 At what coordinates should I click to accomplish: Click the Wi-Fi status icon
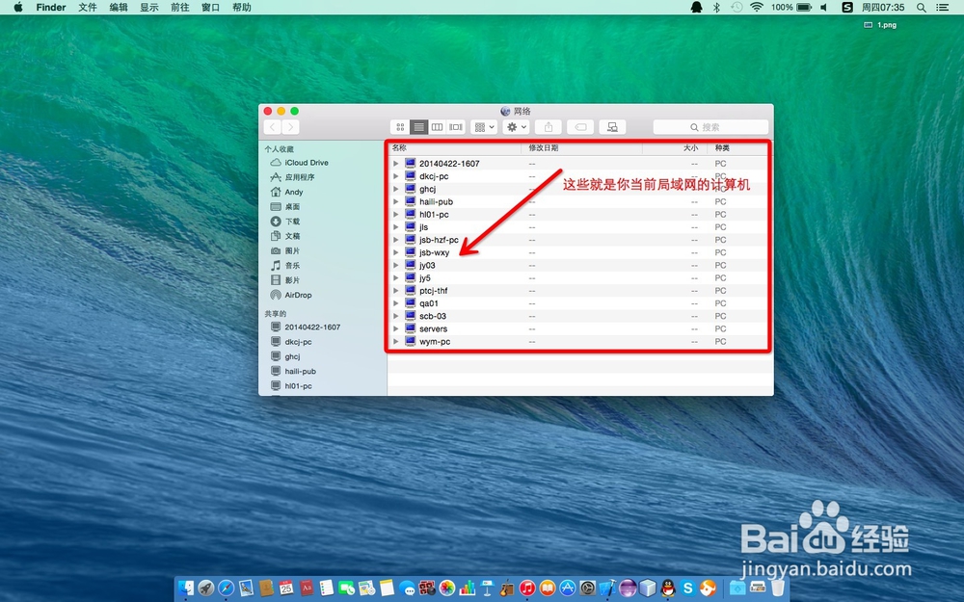coord(757,8)
